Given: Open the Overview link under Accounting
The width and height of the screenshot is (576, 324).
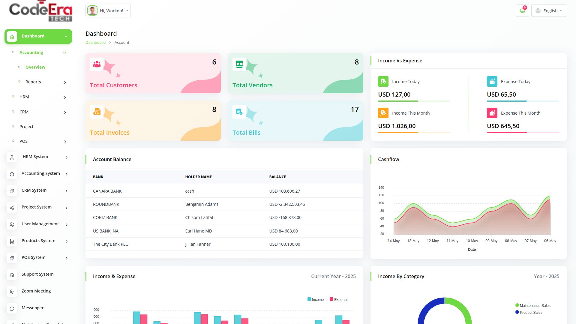Looking at the screenshot, I should coord(35,67).
